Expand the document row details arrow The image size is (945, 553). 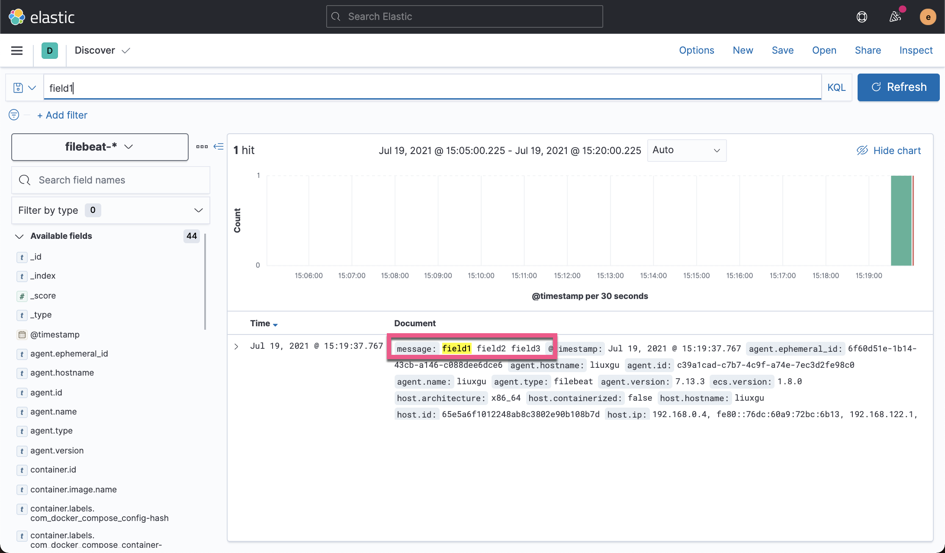(236, 347)
